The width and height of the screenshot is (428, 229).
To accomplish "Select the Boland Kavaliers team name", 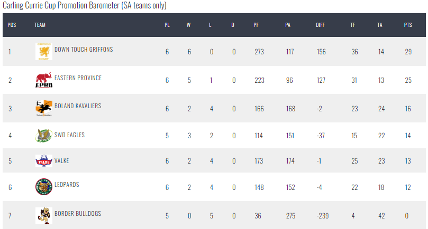I will 78,106.
